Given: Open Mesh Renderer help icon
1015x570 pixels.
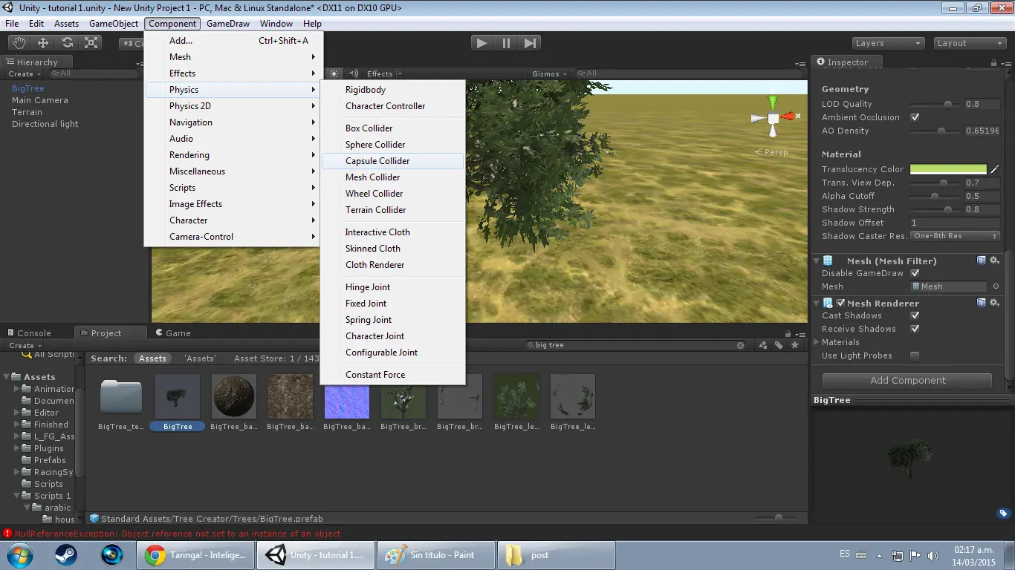Looking at the screenshot, I should tap(982, 303).
